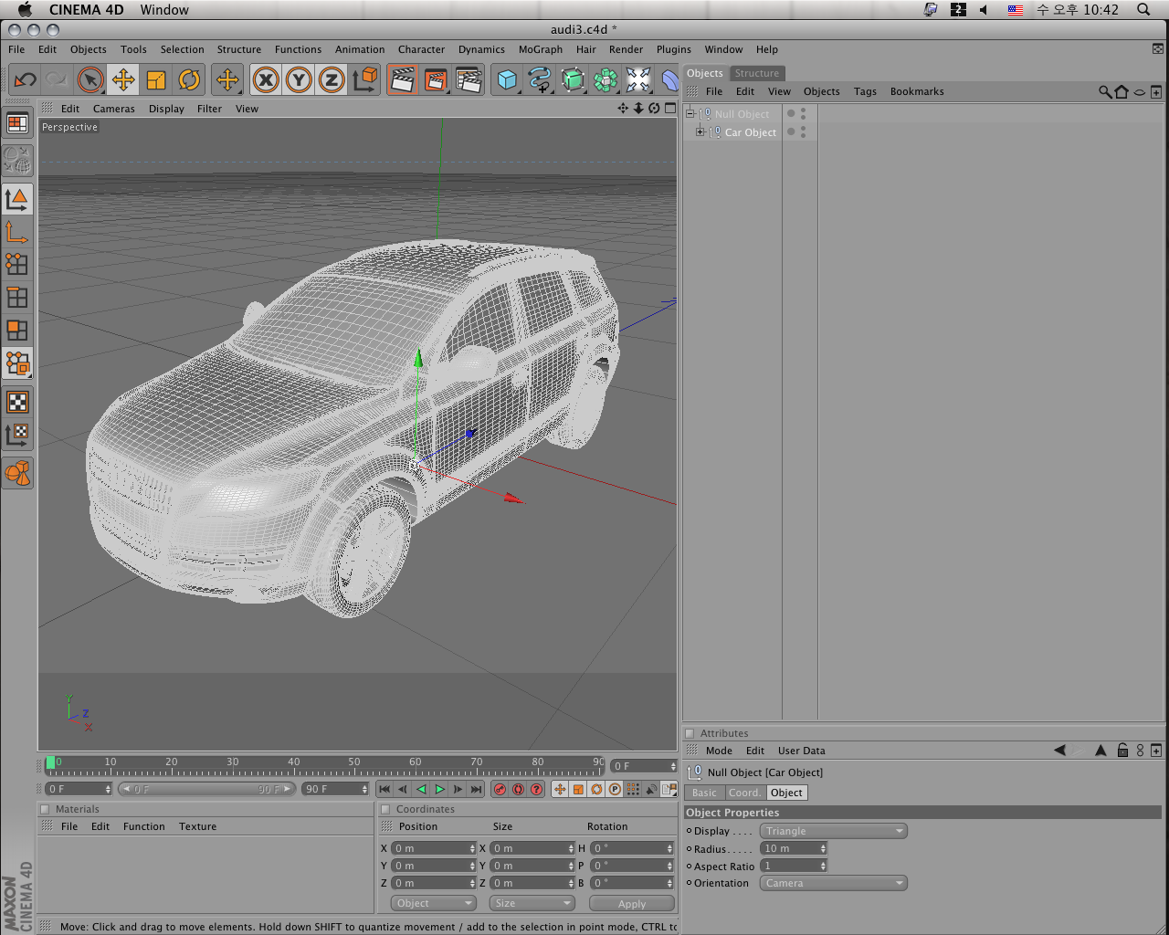1169x935 pixels.
Task: Expand the Car Object hierarchy
Action: [700, 132]
